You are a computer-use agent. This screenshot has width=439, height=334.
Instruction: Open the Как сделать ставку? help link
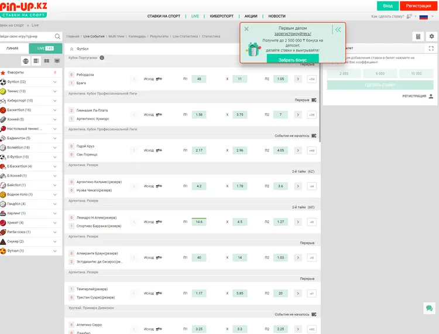[x=387, y=16]
